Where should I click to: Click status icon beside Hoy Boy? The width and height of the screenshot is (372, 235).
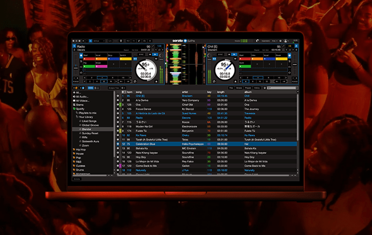[118, 157]
